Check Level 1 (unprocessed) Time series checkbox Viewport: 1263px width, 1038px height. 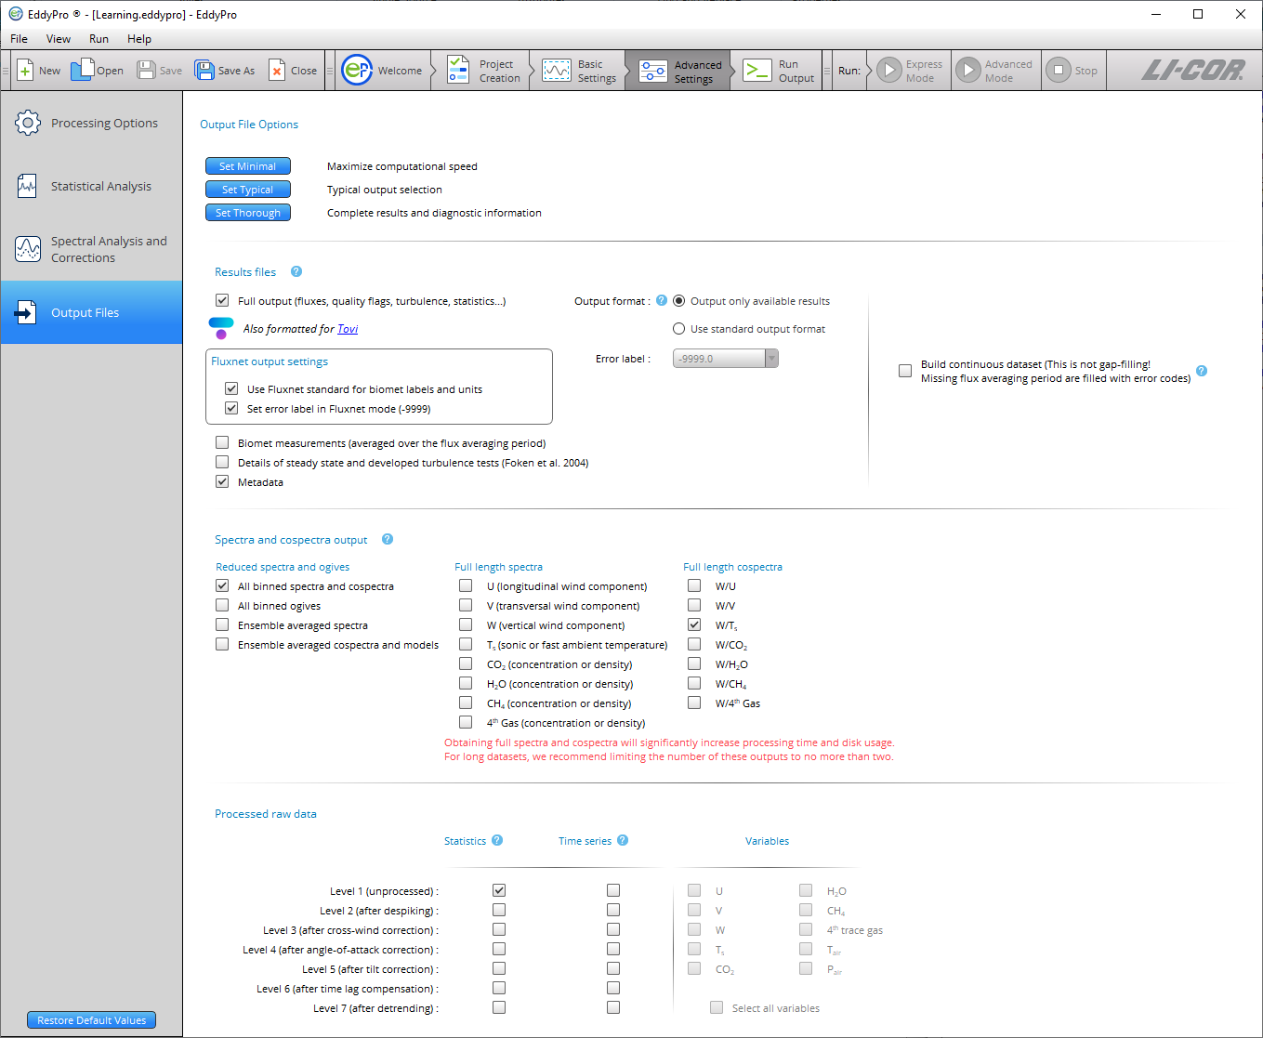[613, 890]
